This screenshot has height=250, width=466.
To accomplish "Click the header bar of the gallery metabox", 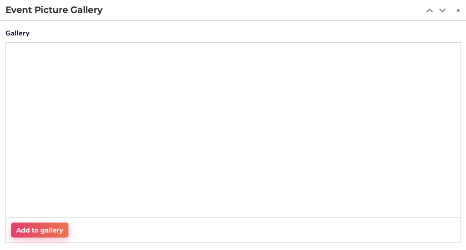I will click(x=233, y=10).
